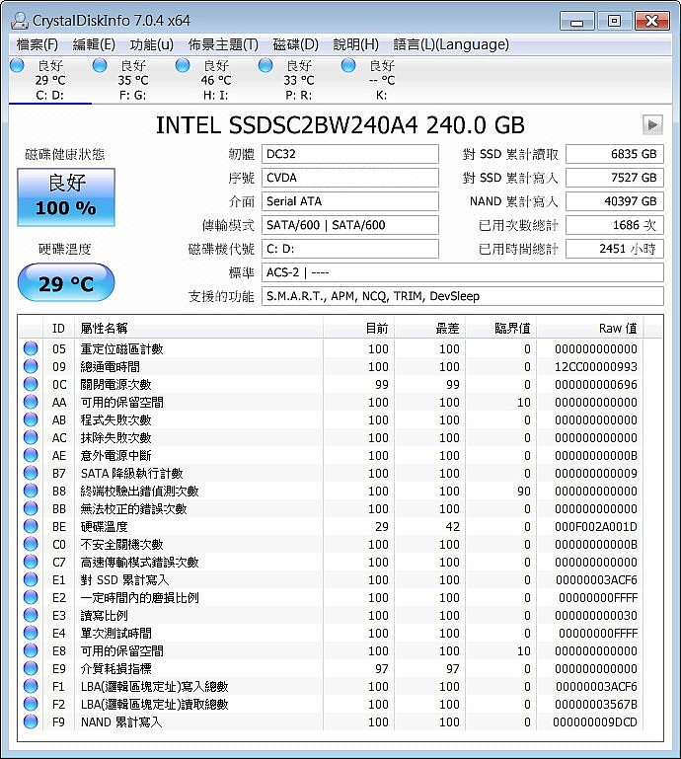Click the drive letter field C: D:

coord(350,249)
